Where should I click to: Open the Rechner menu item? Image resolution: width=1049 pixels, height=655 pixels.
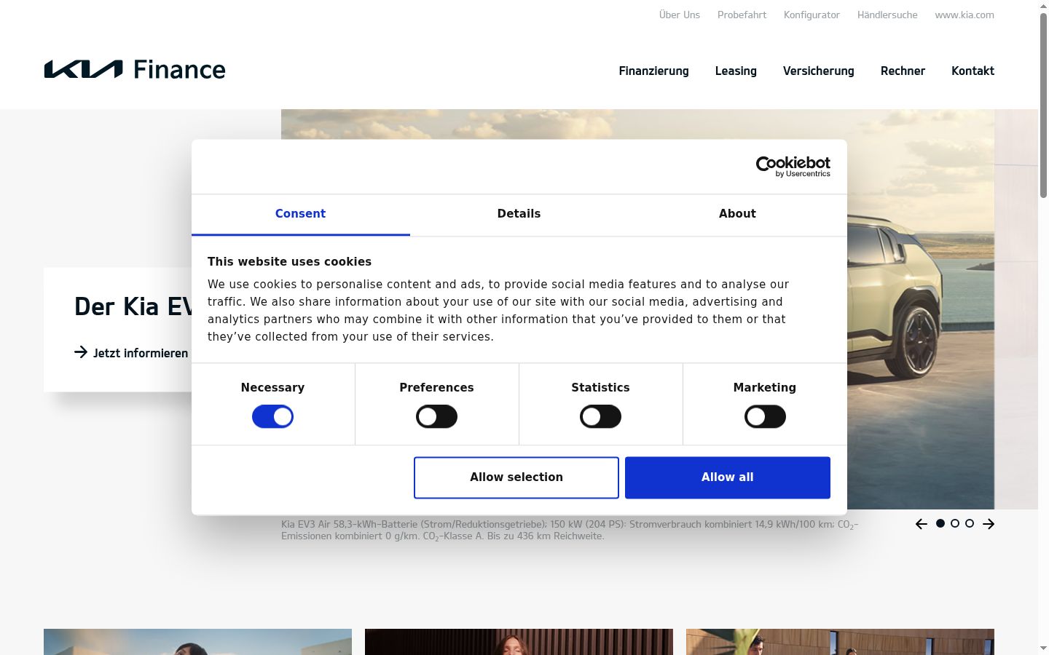click(x=903, y=71)
